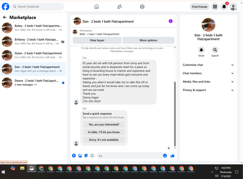Select Dan's apartment conversation
Screen dimensions: 243x179
[x=33, y=69]
